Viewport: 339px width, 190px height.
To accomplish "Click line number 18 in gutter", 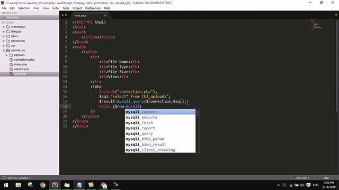I will (65, 106).
